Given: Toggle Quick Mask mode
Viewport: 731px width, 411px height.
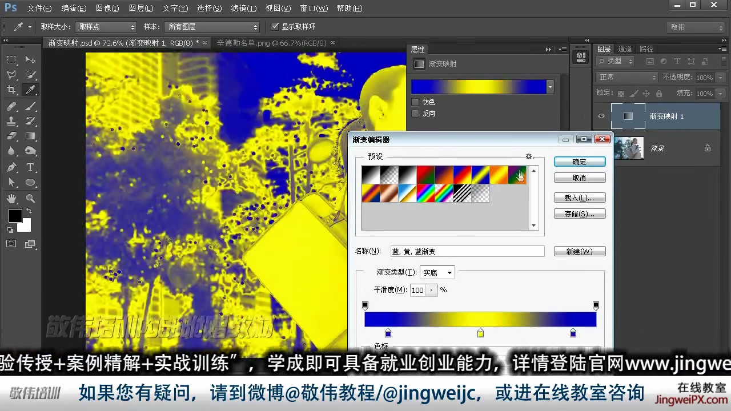Looking at the screenshot, I should [x=11, y=244].
